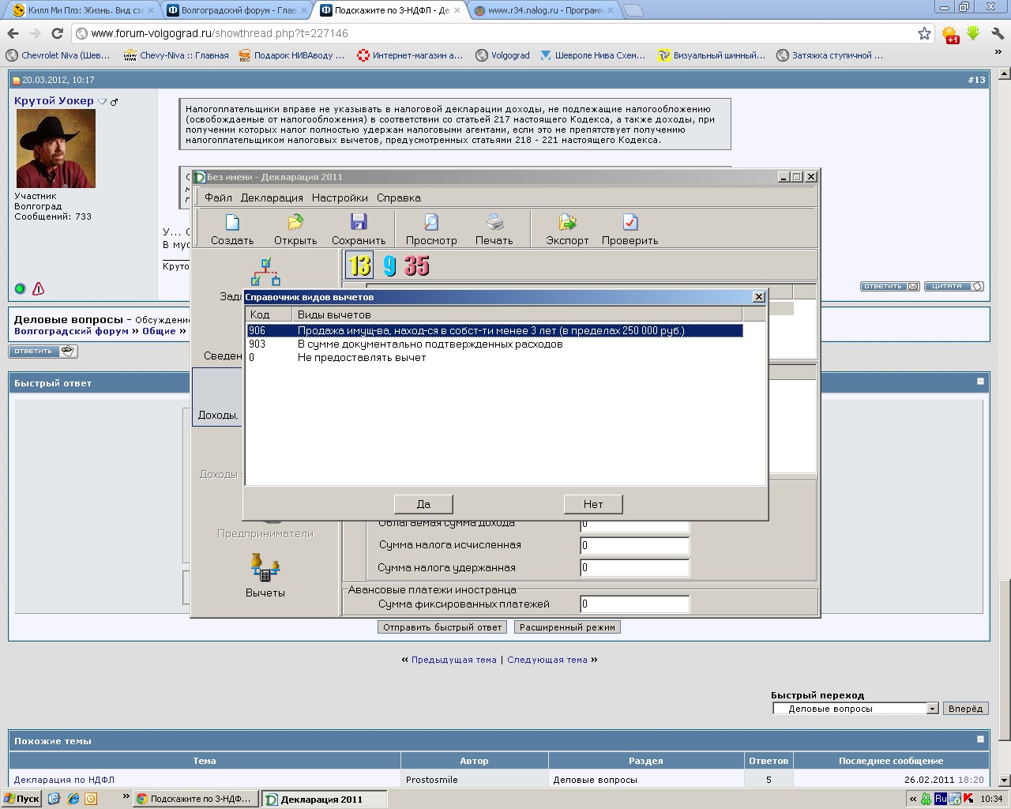Cancel the dialog with Нет button
This screenshot has height=809, width=1011.
(x=593, y=504)
